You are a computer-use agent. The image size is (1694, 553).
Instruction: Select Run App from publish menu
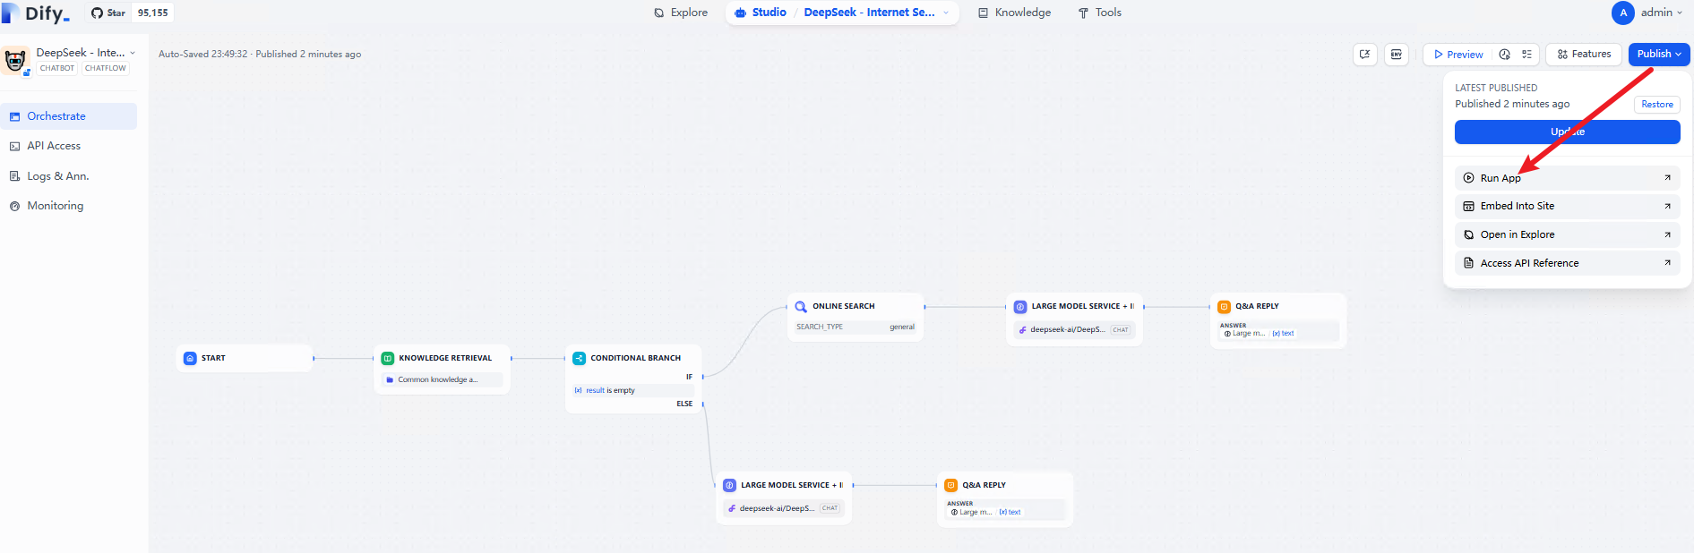pos(1567,178)
